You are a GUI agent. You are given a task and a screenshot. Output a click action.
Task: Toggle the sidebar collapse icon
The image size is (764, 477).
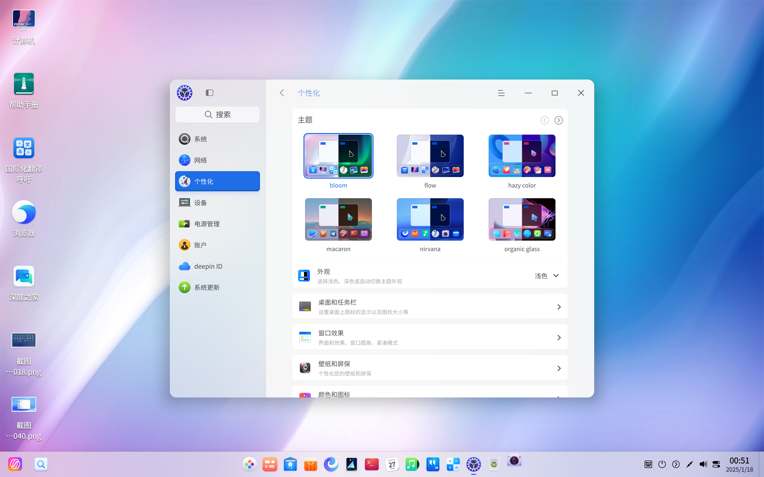[x=209, y=93]
